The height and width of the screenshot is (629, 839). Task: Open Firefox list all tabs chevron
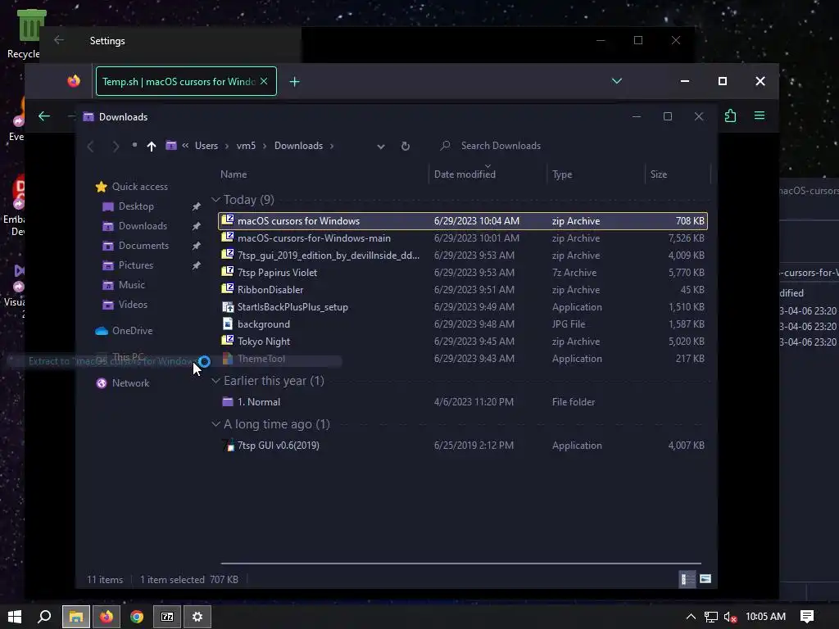pos(616,81)
